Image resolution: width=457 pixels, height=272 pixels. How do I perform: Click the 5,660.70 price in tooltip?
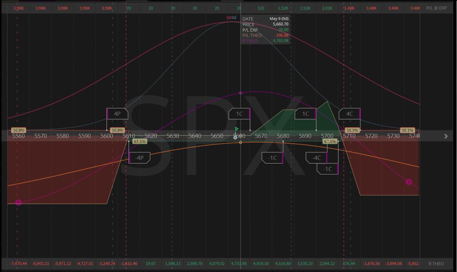[x=281, y=24]
